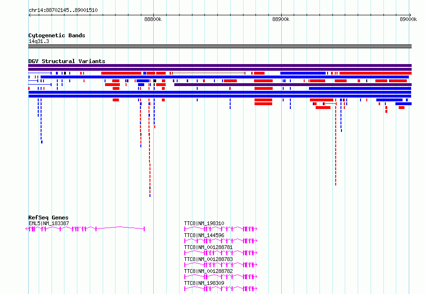Open the TTC8|NM_144596 transcript label
Image resolution: width=425 pixels, height=294 pixels.
[x=204, y=235]
